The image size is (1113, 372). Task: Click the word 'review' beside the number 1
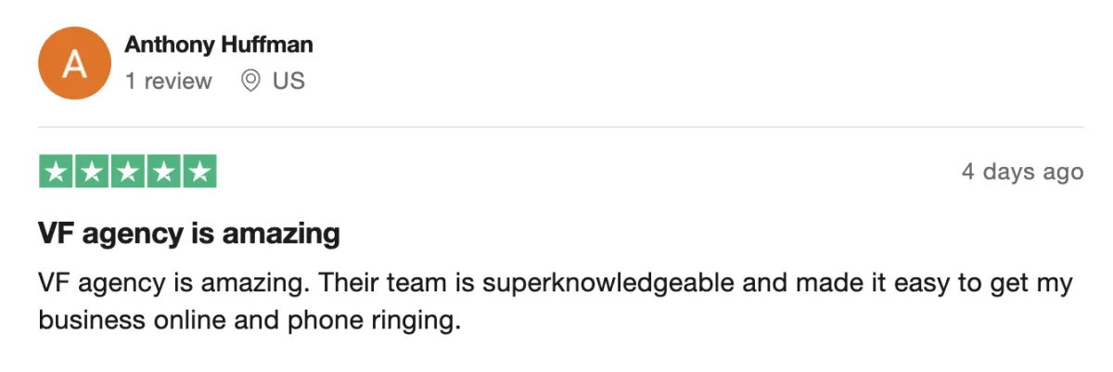point(178,82)
